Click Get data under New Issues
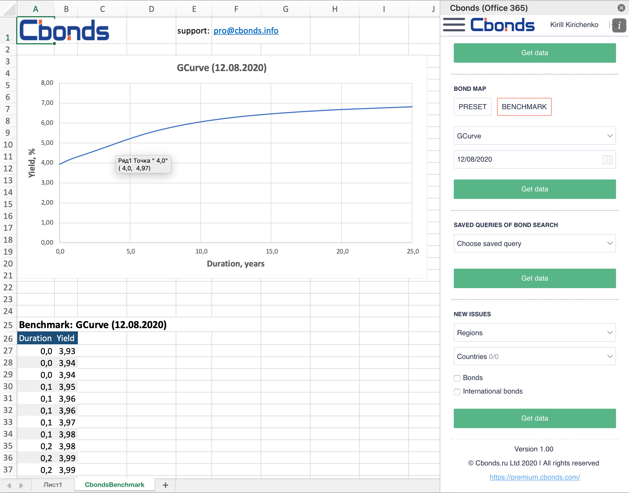The image size is (629, 493). [x=535, y=418]
